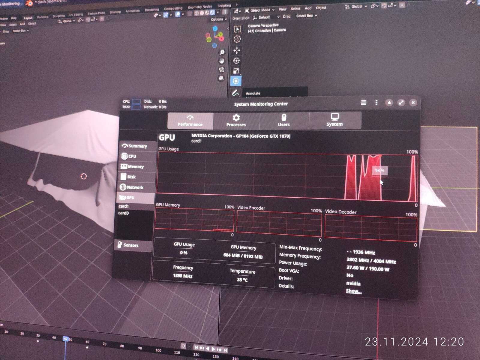Viewport: 480px width, 360px height.
Task: Switch perspective/orthographic with the grid icon
Action: (x=221, y=78)
